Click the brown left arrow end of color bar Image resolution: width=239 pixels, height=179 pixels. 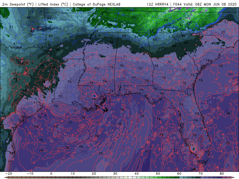[6, 178]
